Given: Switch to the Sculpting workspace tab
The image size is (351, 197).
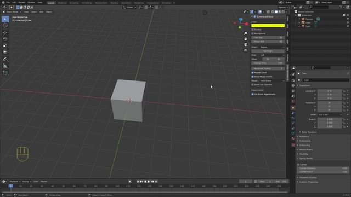Looking at the screenshot, I should 74,3.
